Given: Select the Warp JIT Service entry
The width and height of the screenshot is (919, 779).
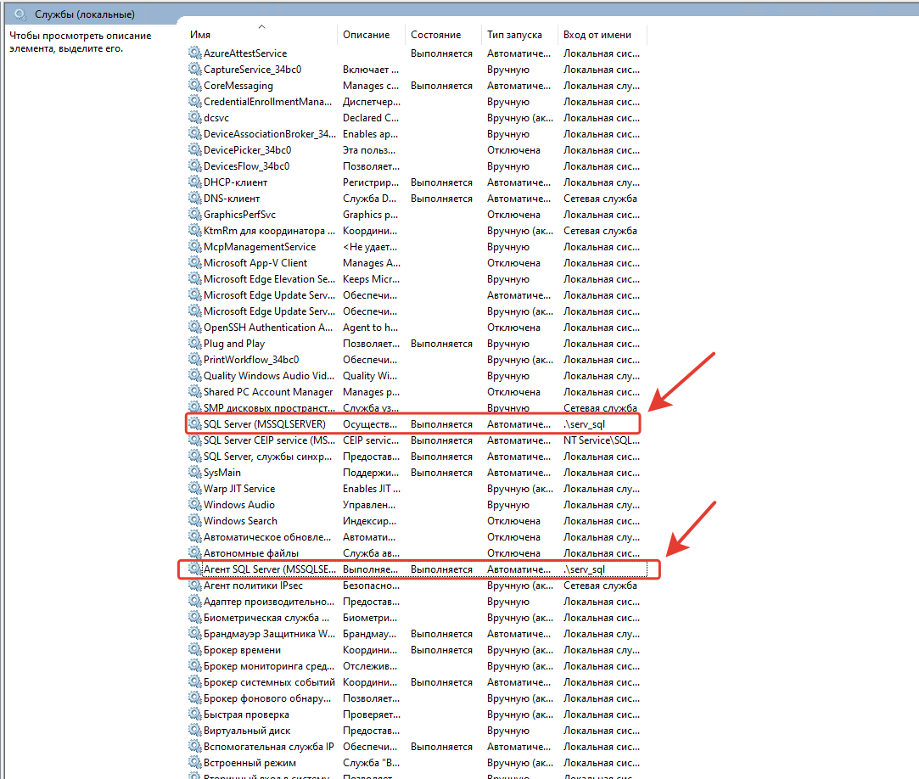Looking at the screenshot, I should pos(239,489).
